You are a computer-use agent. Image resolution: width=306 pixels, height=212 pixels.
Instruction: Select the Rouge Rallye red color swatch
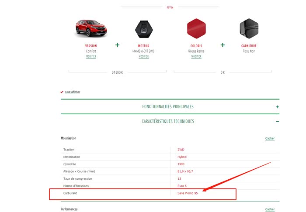[x=196, y=29]
